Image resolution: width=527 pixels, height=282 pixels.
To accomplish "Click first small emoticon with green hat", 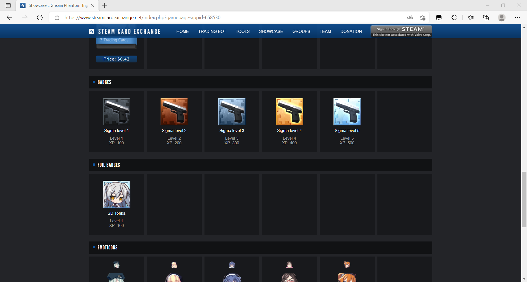I will coord(117,265).
